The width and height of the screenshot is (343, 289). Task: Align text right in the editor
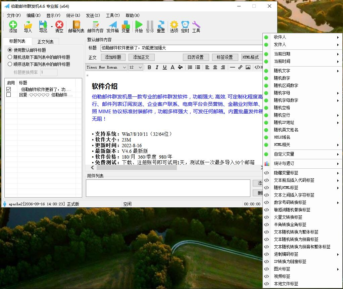tap(223, 67)
